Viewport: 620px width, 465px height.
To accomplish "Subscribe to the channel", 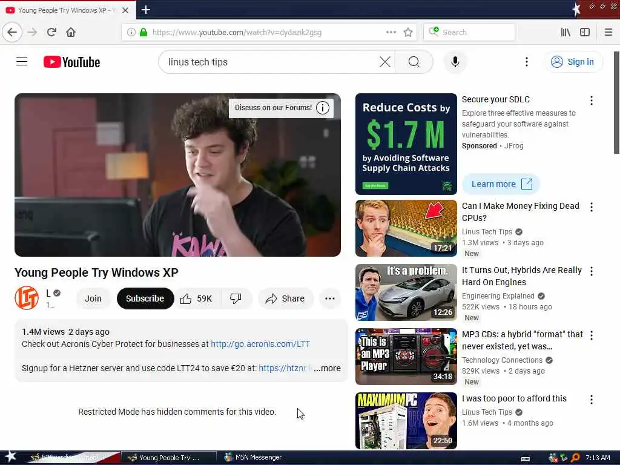I will pos(145,298).
